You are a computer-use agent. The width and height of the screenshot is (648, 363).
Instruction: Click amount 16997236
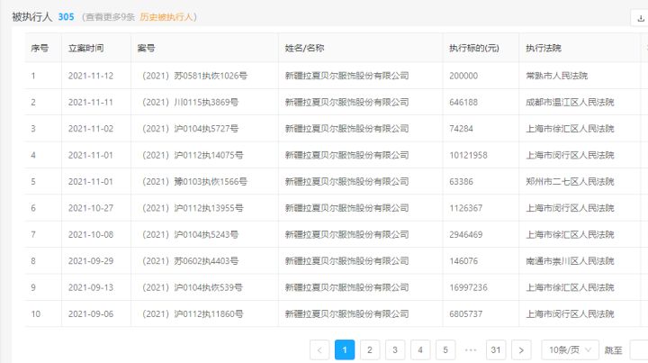pyautogui.click(x=468, y=287)
